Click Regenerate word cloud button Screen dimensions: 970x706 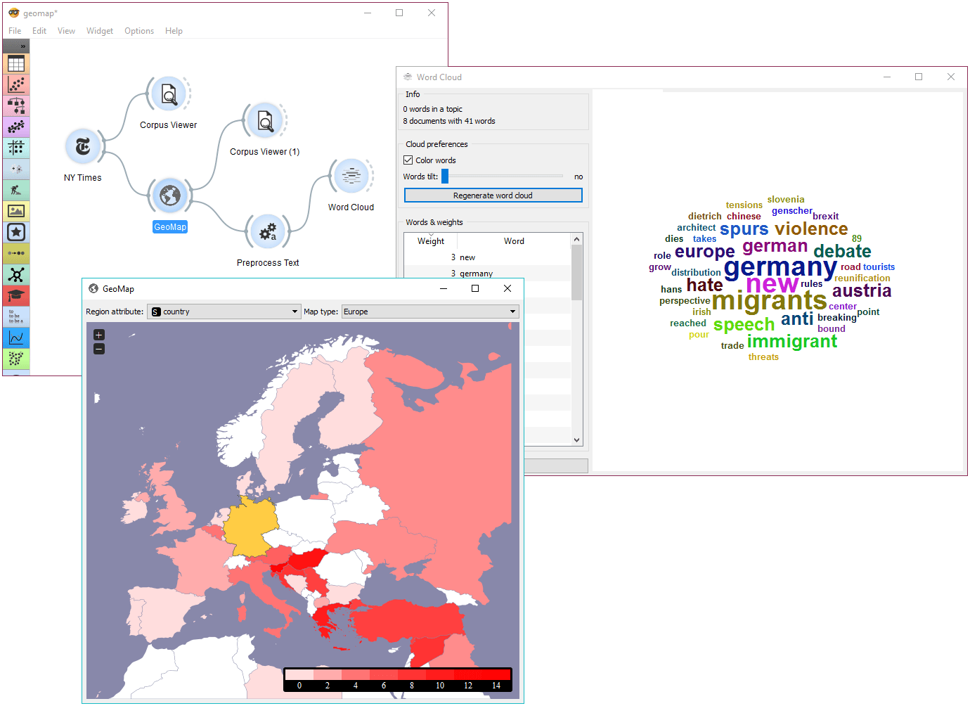click(x=493, y=195)
